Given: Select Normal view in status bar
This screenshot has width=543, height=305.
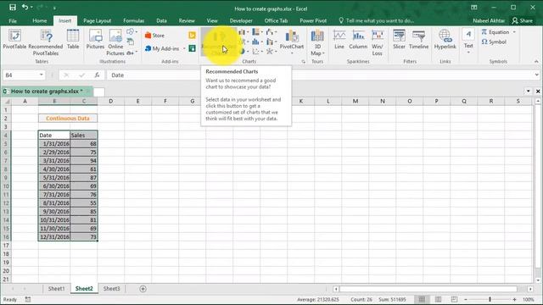Looking at the screenshot, I should pyautogui.click(x=422, y=299).
